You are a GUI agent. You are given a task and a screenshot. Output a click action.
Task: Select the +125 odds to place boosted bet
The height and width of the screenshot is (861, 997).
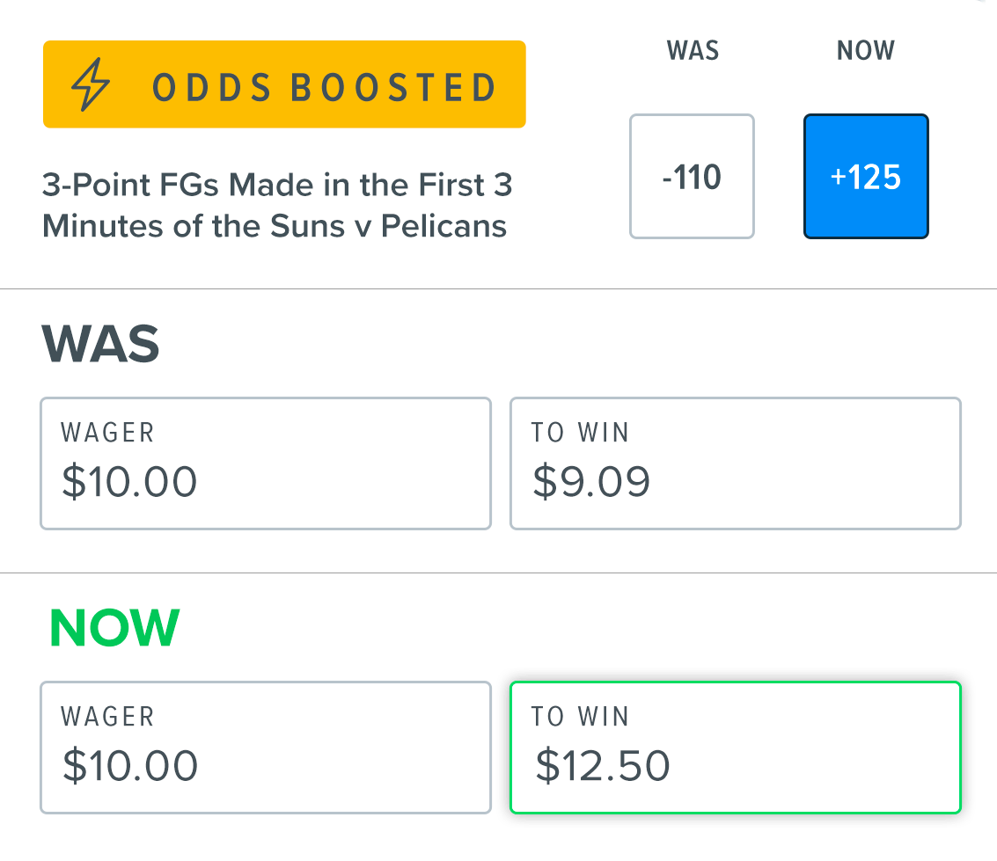865,176
